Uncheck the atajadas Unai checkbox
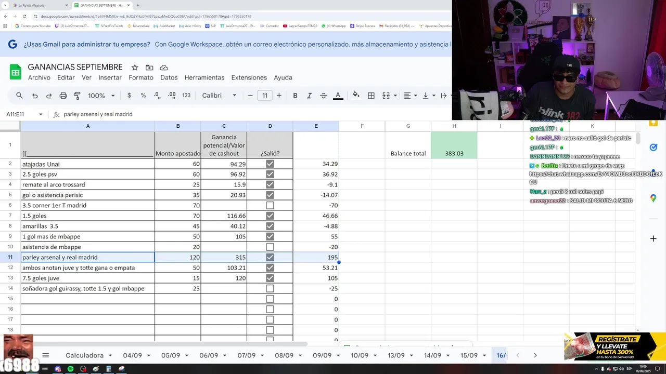The width and height of the screenshot is (666, 374). tap(270, 164)
